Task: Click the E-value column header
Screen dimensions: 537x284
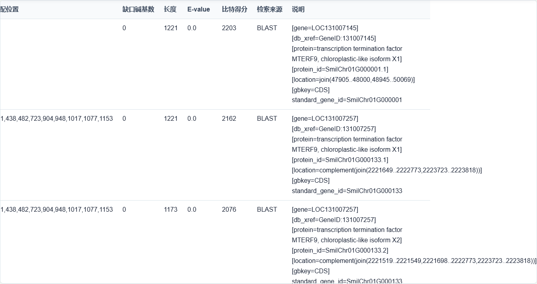Action: pyautogui.click(x=199, y=10)
